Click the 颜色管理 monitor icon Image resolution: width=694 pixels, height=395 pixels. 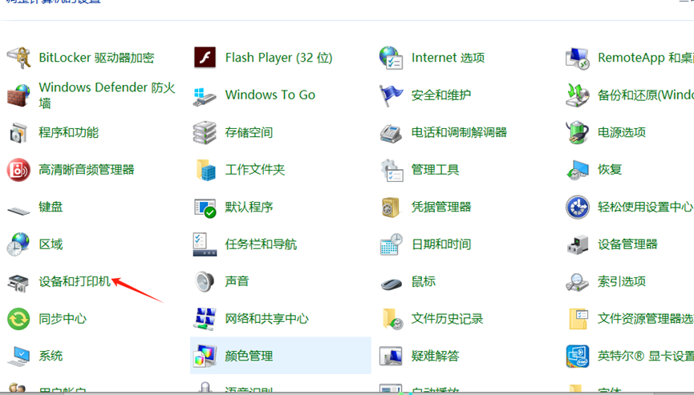pyautogui.click(x=205, y=356)
